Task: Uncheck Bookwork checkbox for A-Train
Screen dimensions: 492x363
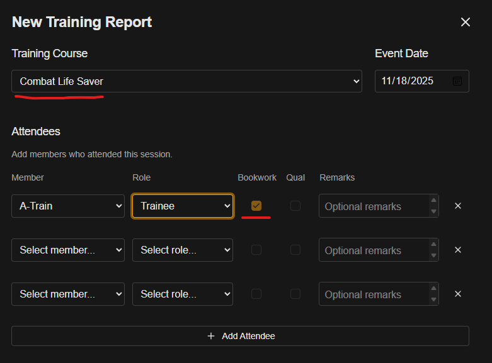Action: 256,206
